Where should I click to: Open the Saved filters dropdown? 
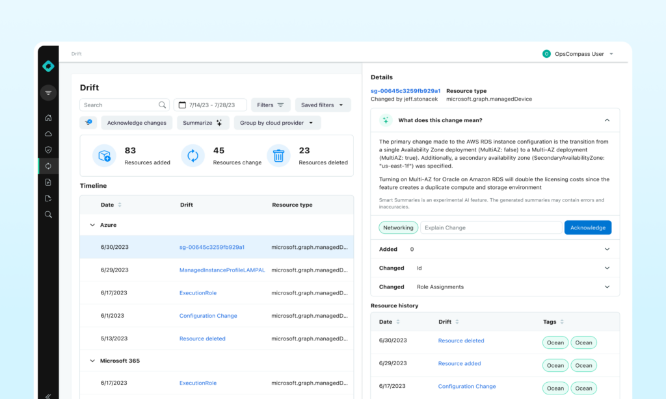[323, 105]
